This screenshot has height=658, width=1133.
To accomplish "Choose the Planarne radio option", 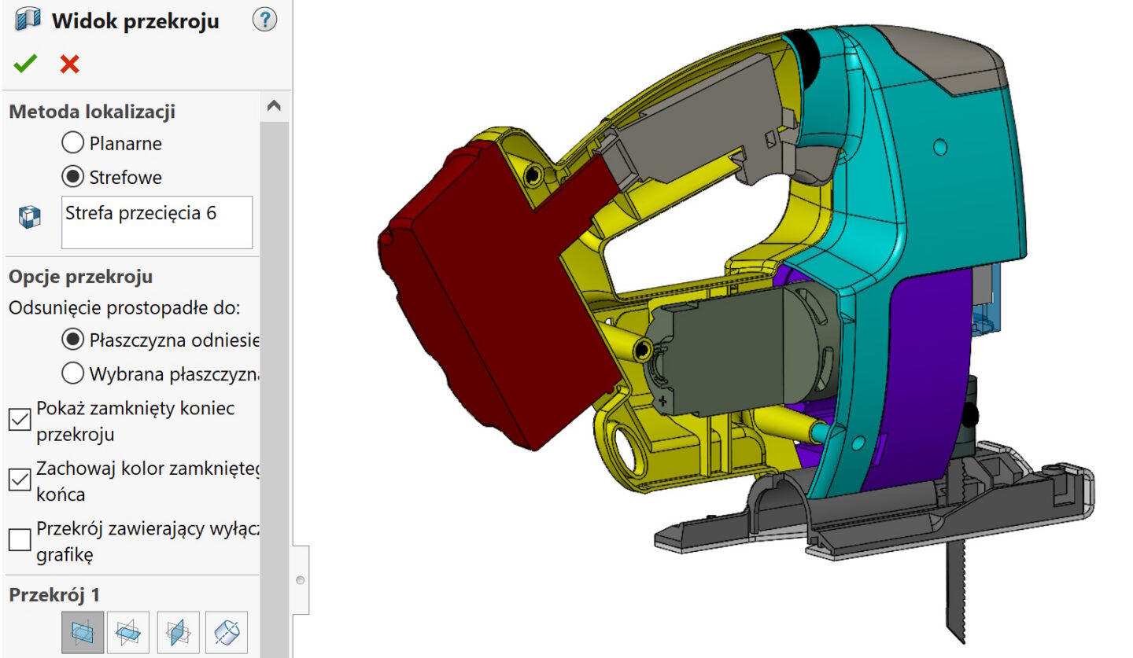I will (72, 143).
